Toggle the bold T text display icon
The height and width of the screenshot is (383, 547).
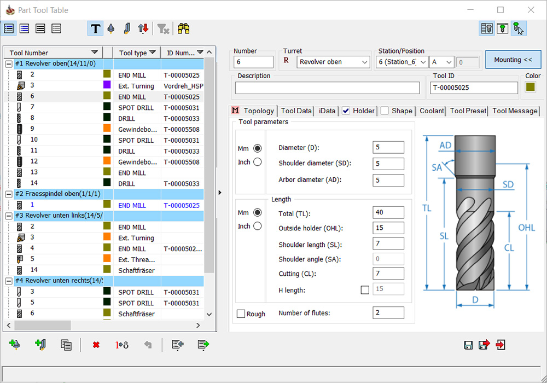95,28
